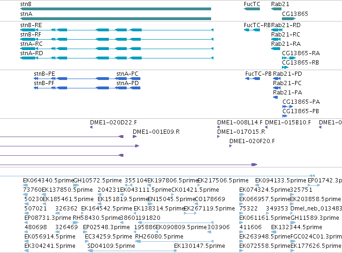The width and height of the screenshot is (342, 253).
Task: Click the Rab21 gene arrow bar
Action: [276, 9]
